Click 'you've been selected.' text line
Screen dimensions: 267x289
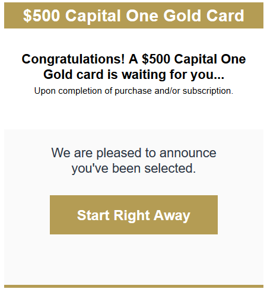[133, 169]
